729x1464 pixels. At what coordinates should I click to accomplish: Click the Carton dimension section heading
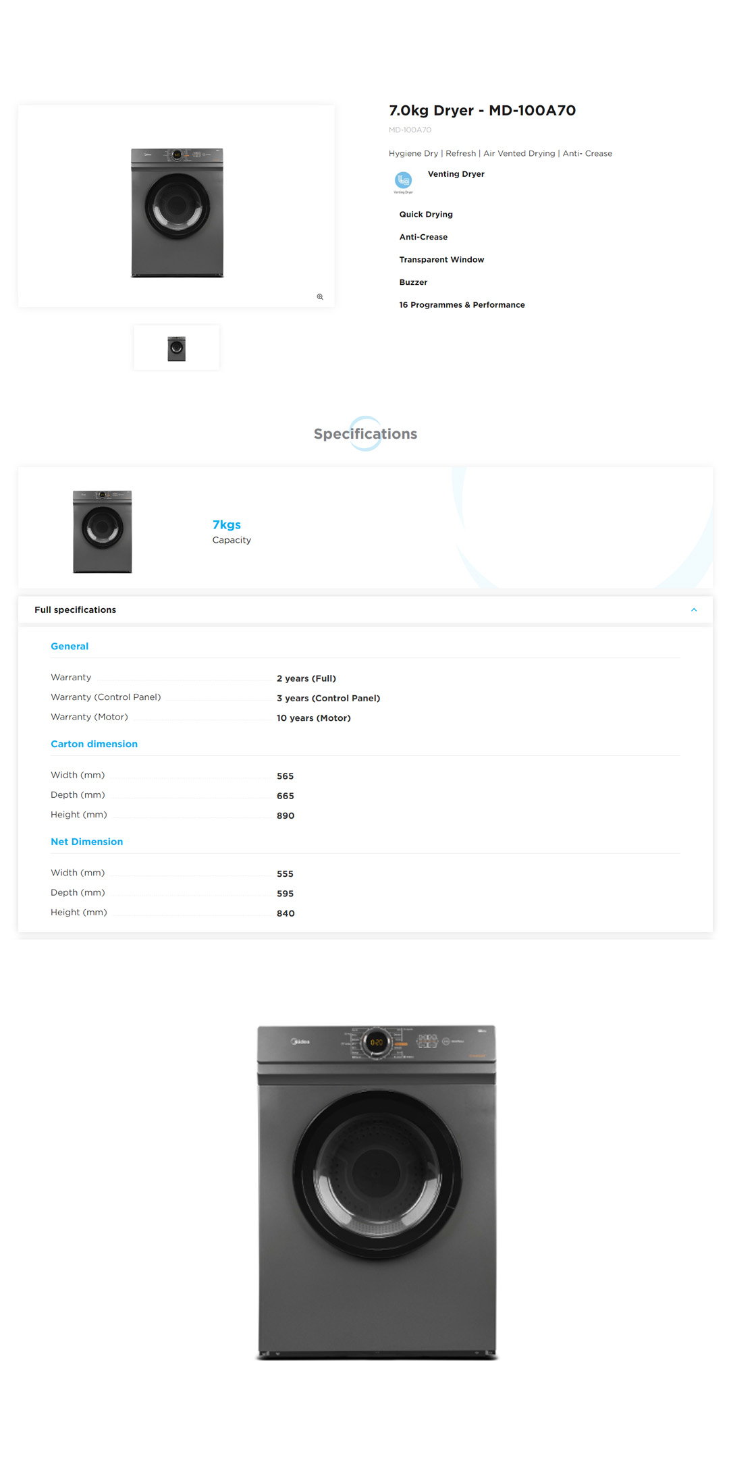point(94,744)
